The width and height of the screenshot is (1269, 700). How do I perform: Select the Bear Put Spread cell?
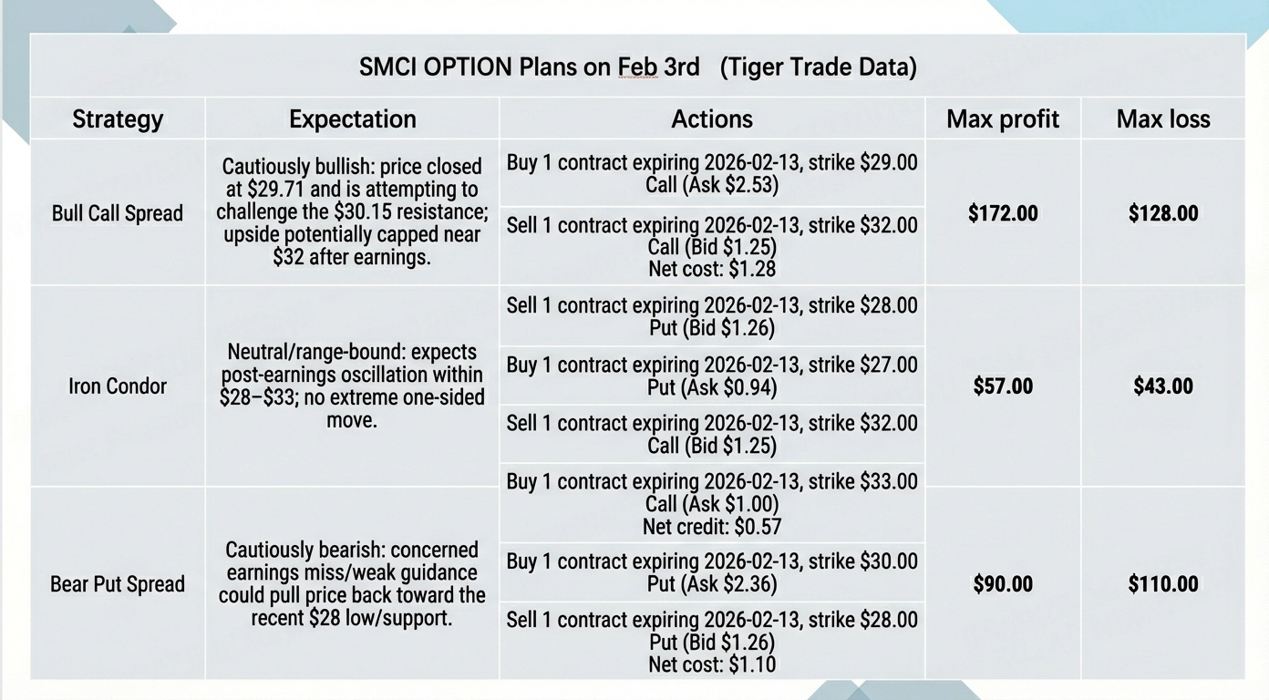[118, 584]
